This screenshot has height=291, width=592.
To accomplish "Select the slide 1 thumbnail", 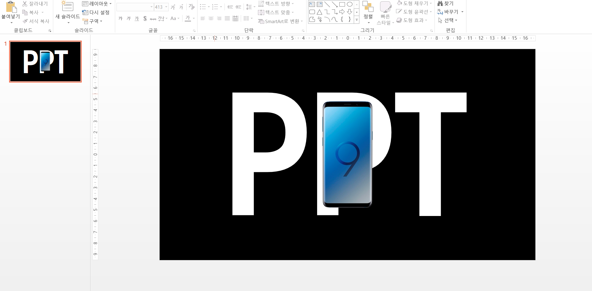I will [x=45, y=62].
